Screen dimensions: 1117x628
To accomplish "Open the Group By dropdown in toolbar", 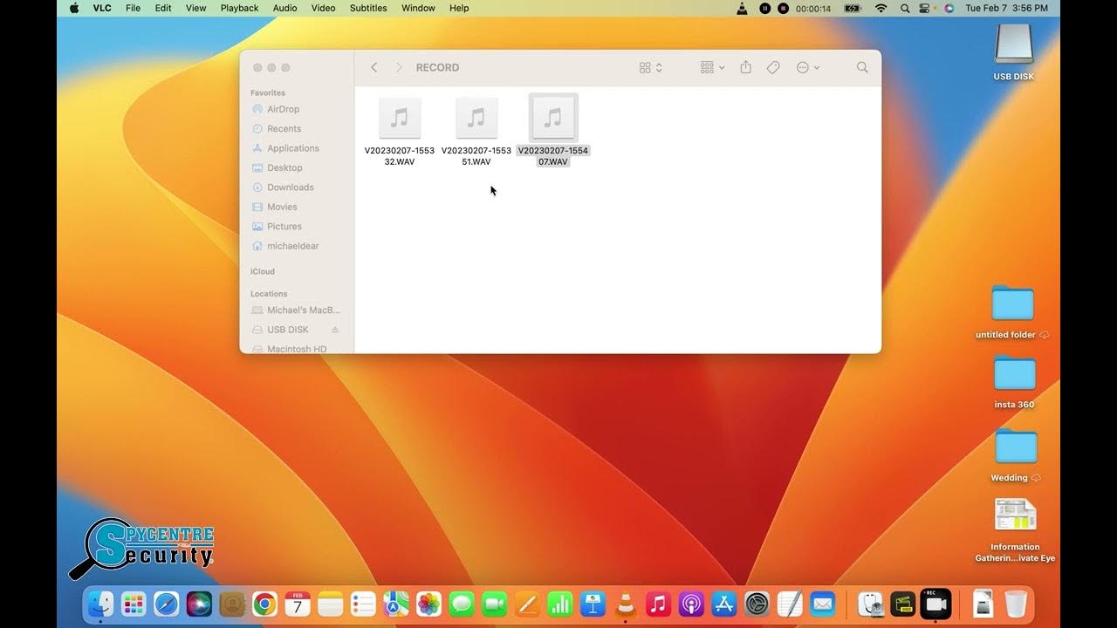I will coord(712,67).
